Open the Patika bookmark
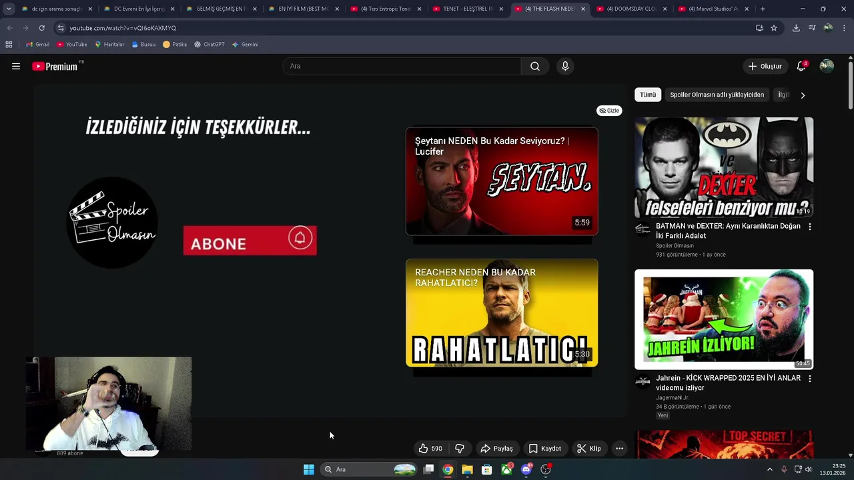854x480 pixels. (175, 45)
